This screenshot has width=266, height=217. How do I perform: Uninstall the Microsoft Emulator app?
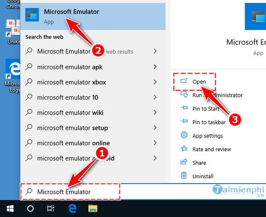203,176
